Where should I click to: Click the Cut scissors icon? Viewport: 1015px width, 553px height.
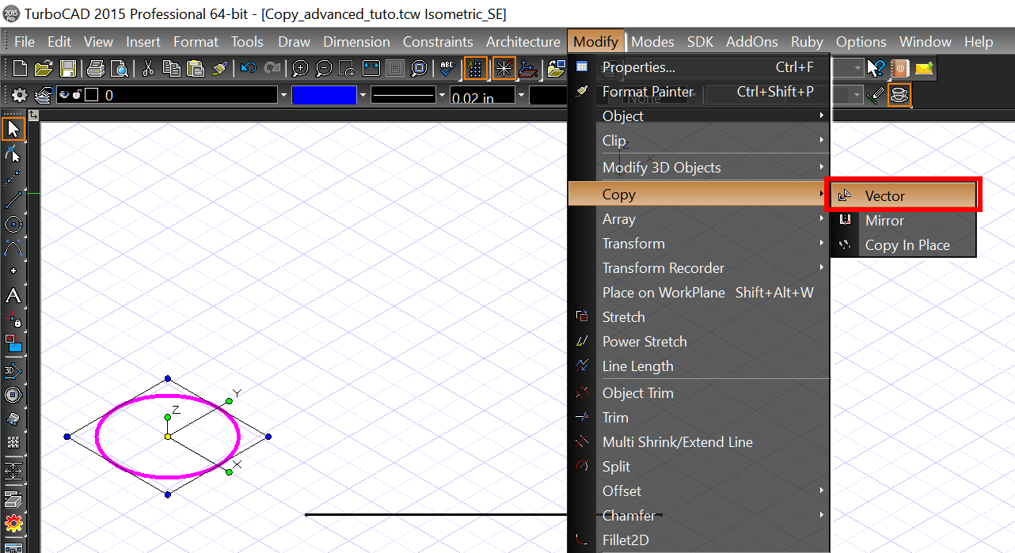tap(146, 68)
